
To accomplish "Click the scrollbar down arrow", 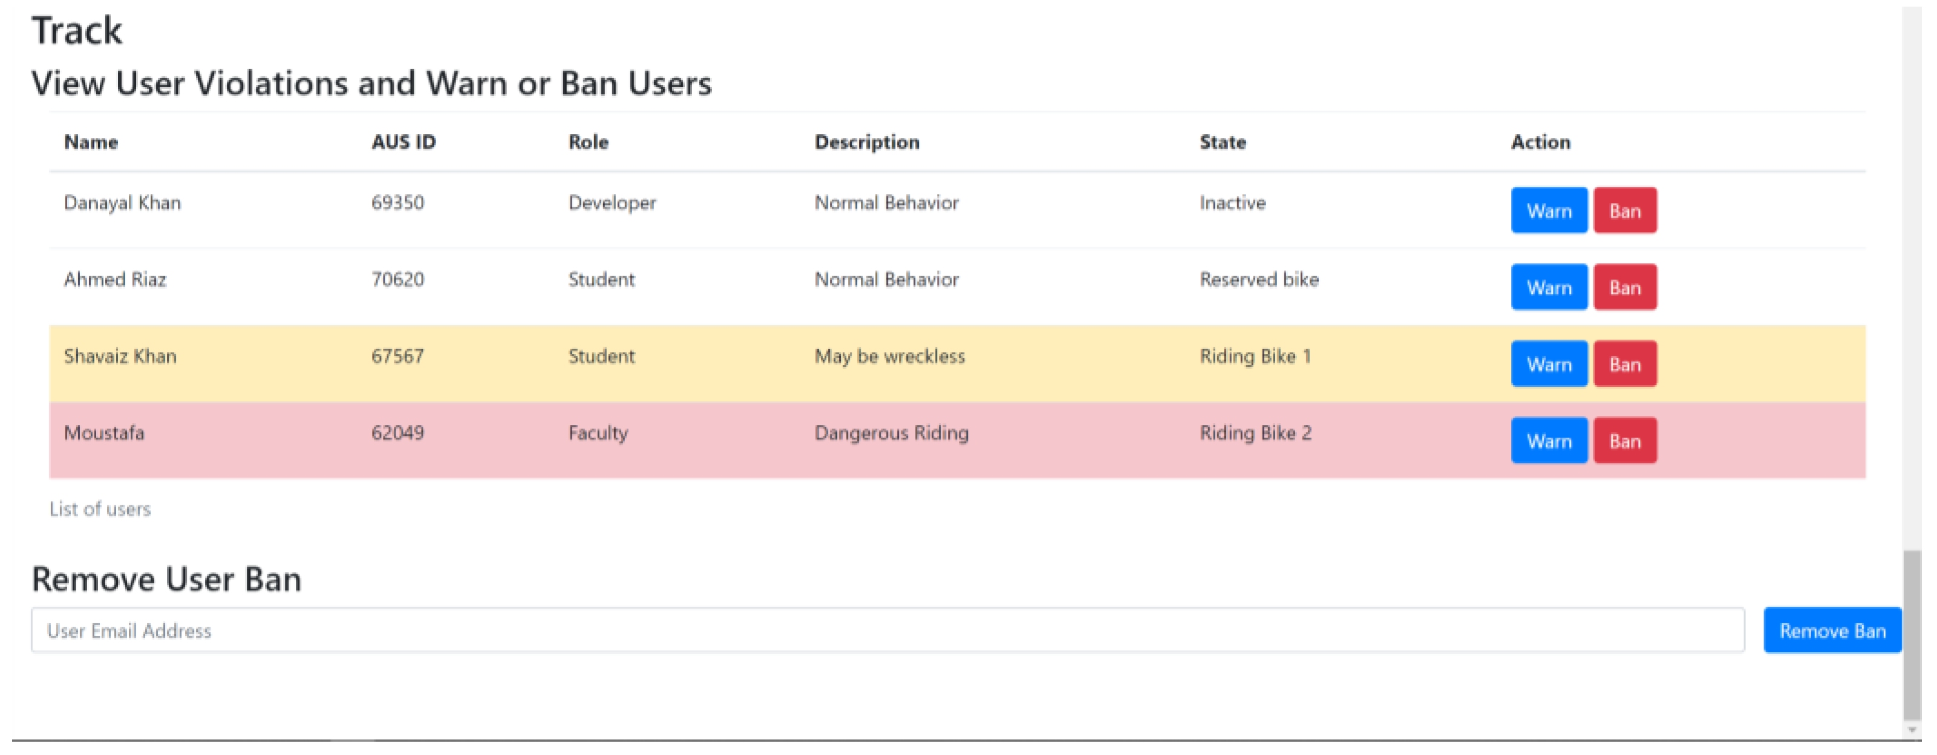I will pyautogui.click(x=1912, y=730).
